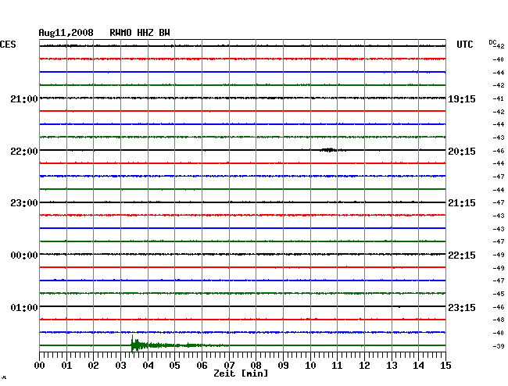Click the 07 minute axis tick label
The image size is (508, 386).
coord(229,365)
